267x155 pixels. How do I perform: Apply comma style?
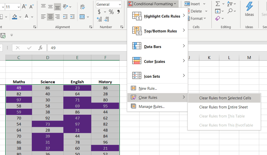118,12
